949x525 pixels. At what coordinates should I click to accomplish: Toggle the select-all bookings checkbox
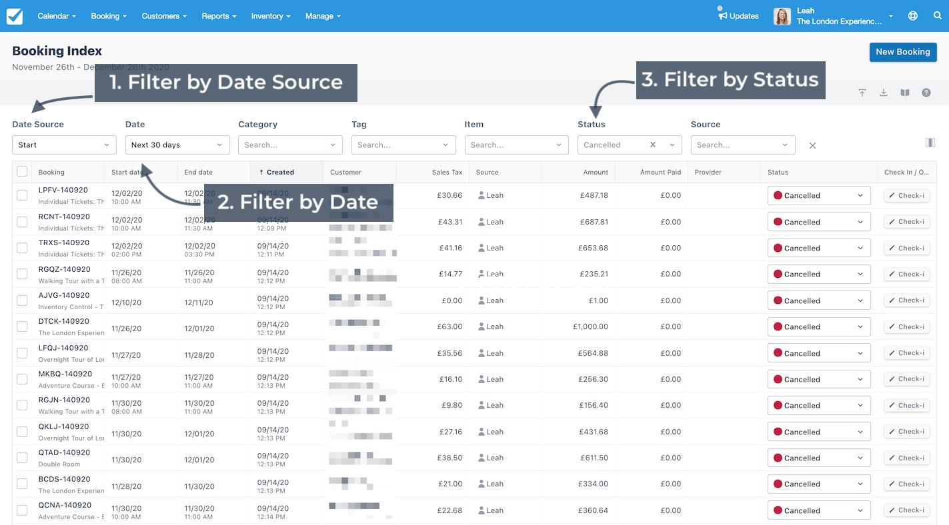point(22,171)
